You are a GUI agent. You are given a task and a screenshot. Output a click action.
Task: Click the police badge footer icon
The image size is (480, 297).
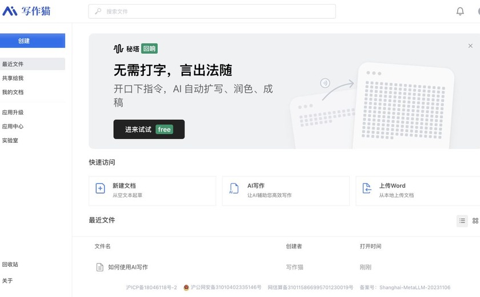click(x=186, y=287)
